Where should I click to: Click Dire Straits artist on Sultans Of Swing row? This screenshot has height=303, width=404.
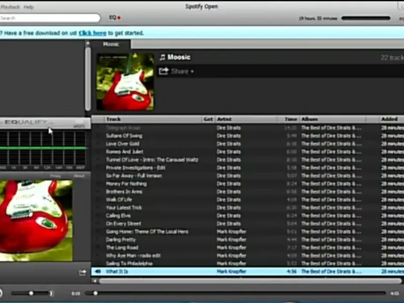(x=229, y=136)
